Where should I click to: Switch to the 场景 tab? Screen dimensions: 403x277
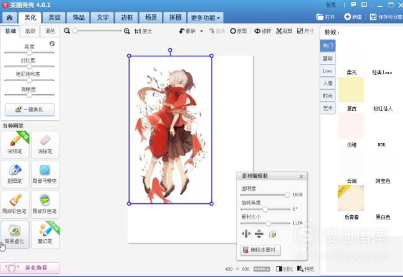point(151,17)
